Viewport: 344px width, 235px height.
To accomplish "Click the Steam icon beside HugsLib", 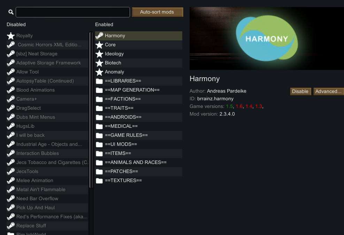I will 11,126.
